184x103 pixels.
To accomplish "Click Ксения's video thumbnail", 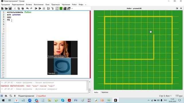I will click(62, 49).
